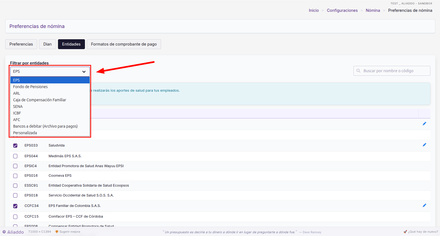This screenshot has width=440, height=236.
Task: Click the rocket icon in footer
Action: pyautogui.click(x=405, y=232)
